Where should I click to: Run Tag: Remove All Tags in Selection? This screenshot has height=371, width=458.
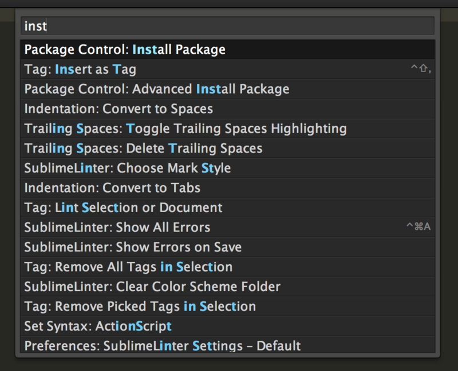[128, 267]
